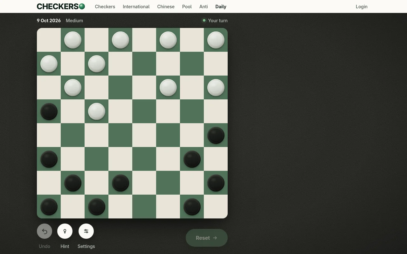Select the Daily tab

(221, 6)
